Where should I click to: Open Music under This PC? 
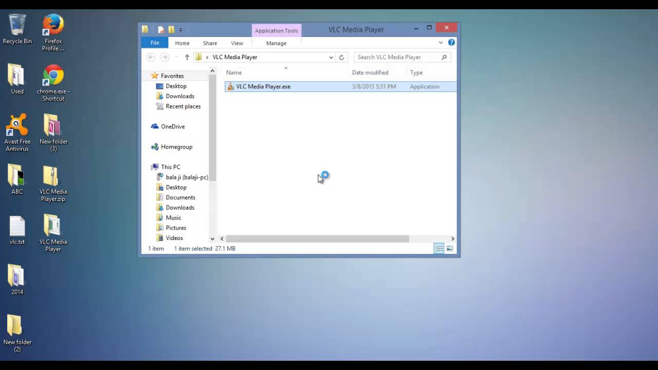[173, 217]
